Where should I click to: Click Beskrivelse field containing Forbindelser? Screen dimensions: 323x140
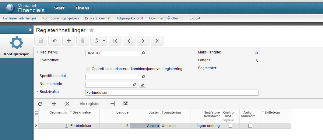172,93
